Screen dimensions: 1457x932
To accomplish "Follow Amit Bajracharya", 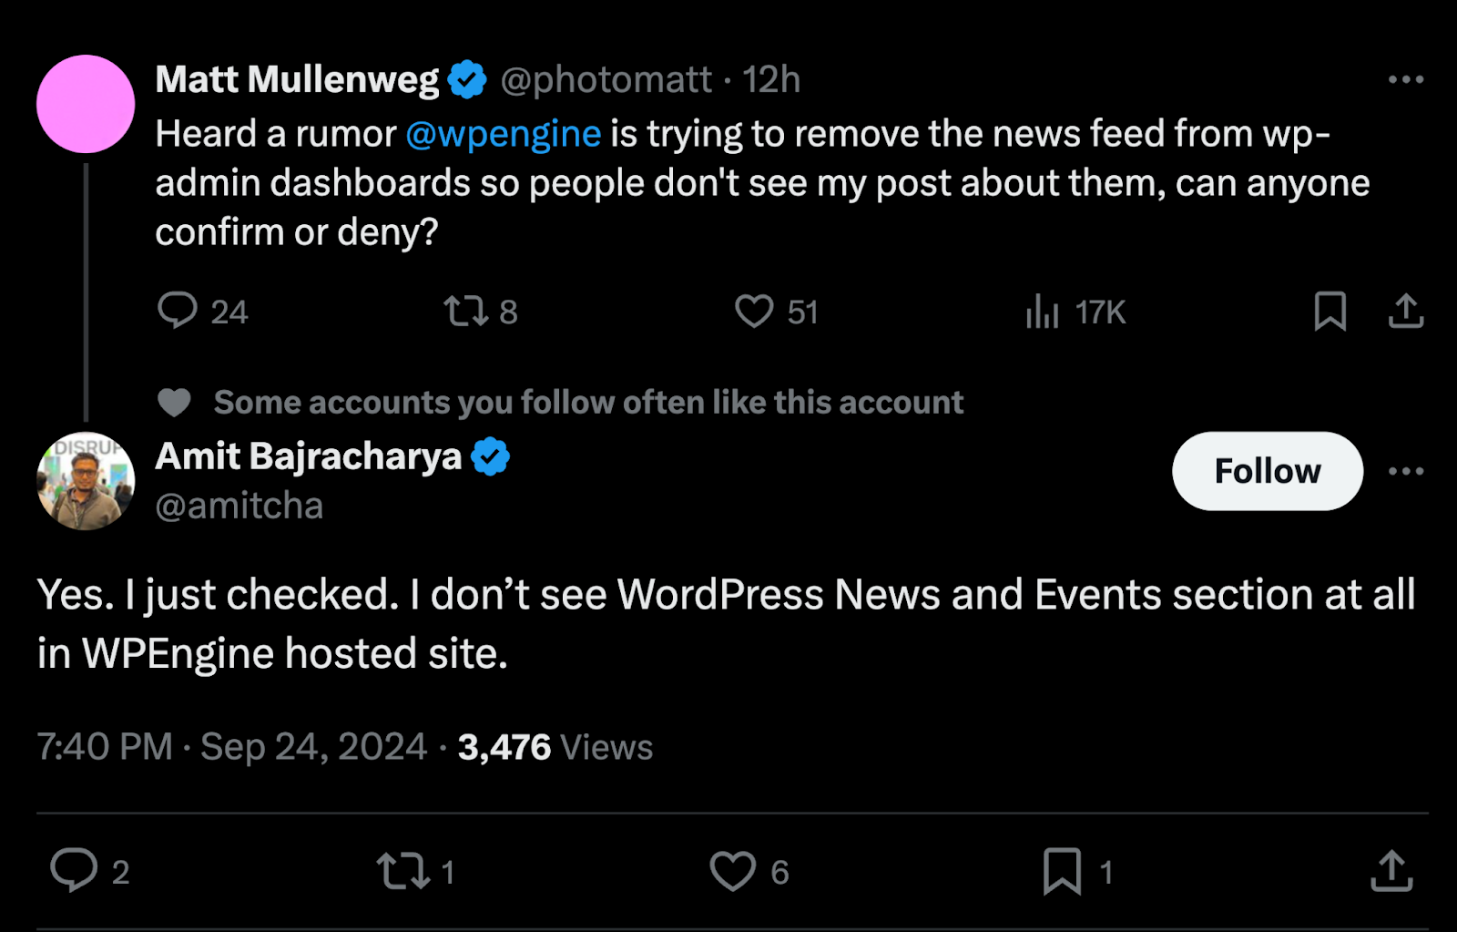I will pos(1267,471).
